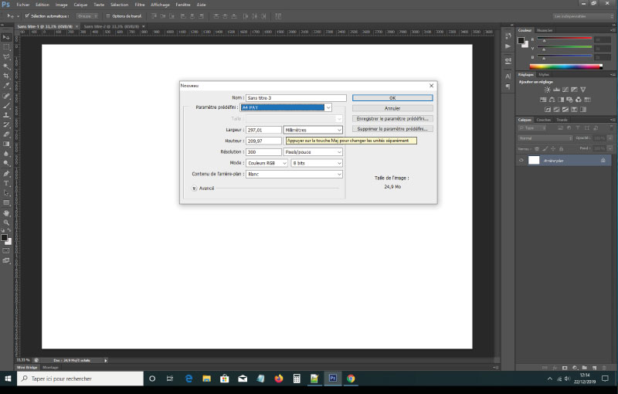Open Firefox from the Windows taskbar
Viewport: 618px width, 394px height.
(x=279, y=379)
